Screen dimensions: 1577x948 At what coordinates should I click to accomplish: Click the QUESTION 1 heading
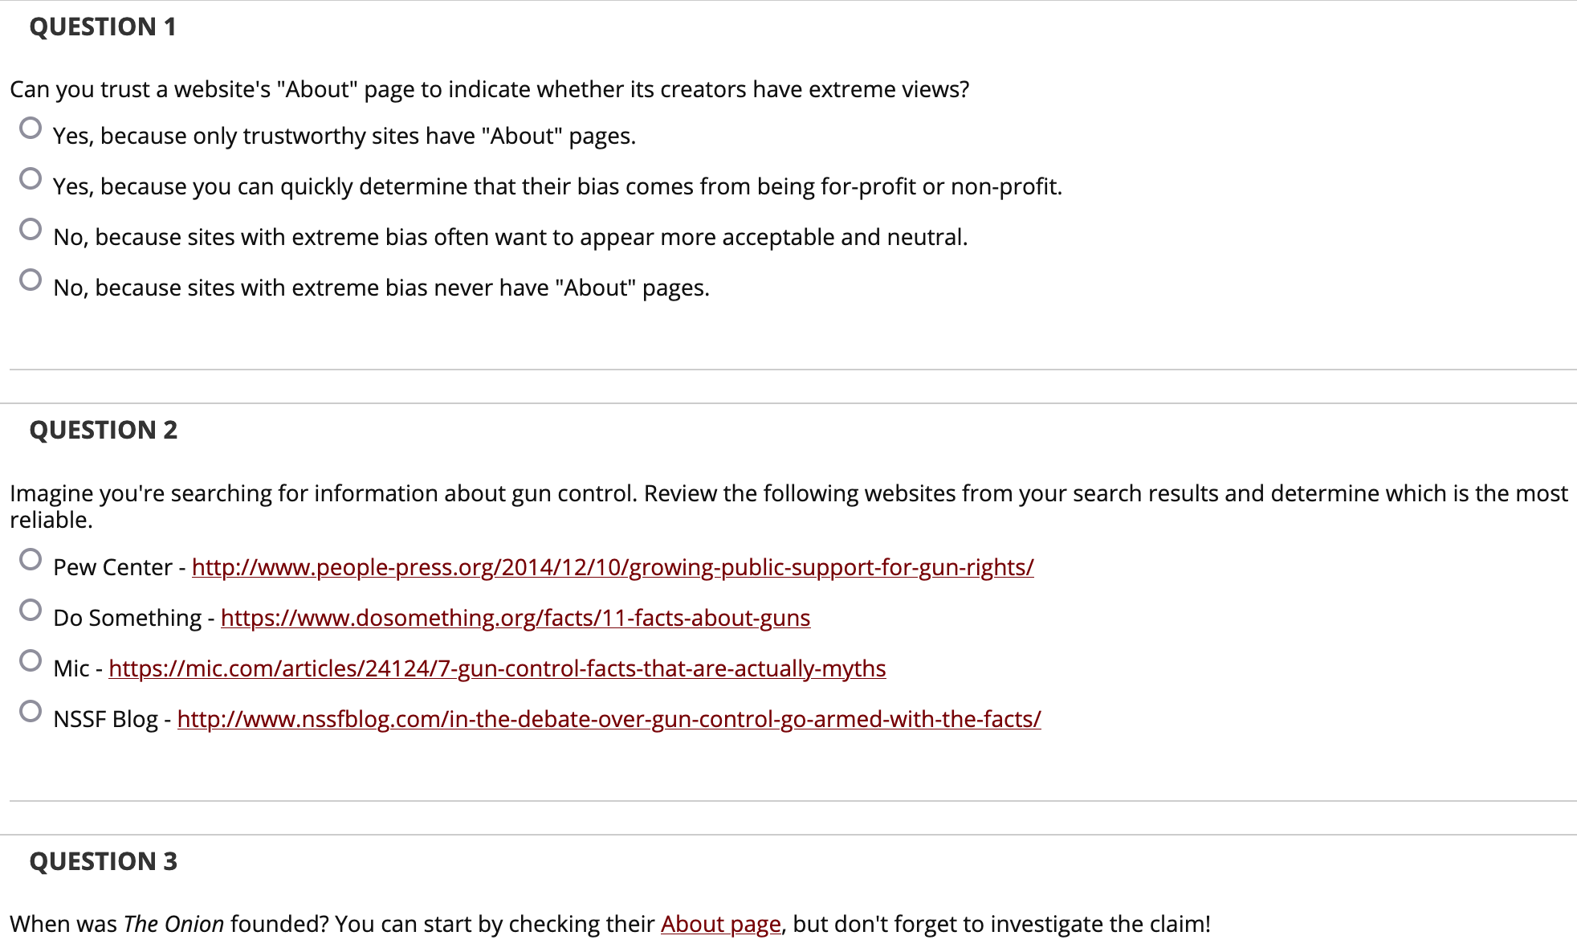point(101,27)
